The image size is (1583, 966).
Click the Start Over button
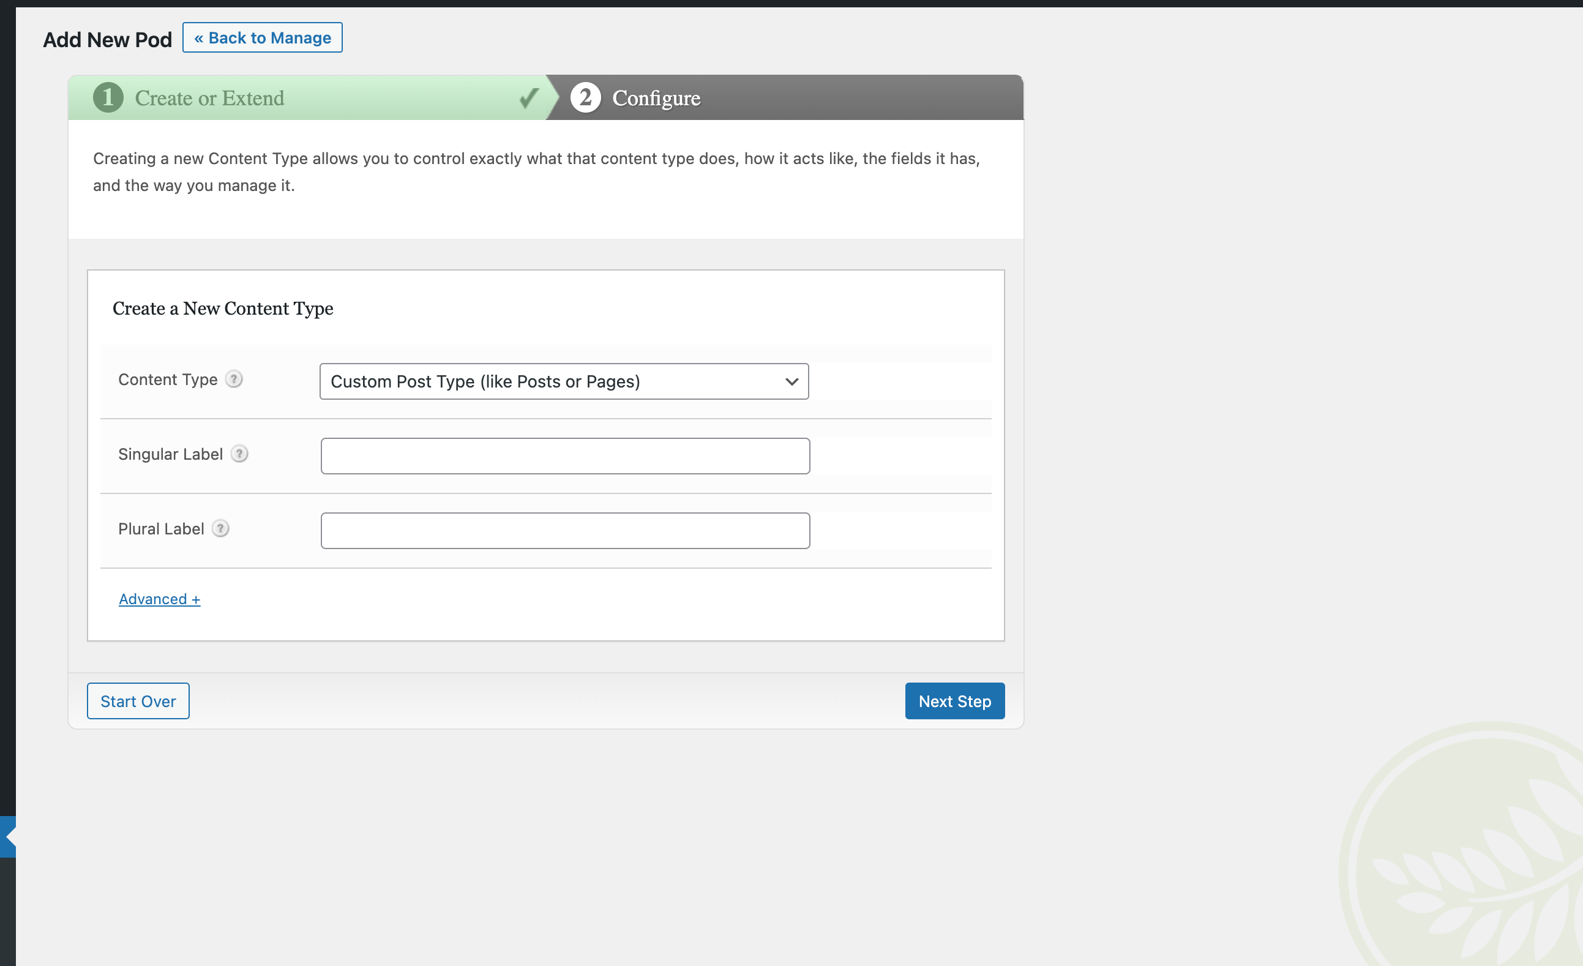point(138,701)
